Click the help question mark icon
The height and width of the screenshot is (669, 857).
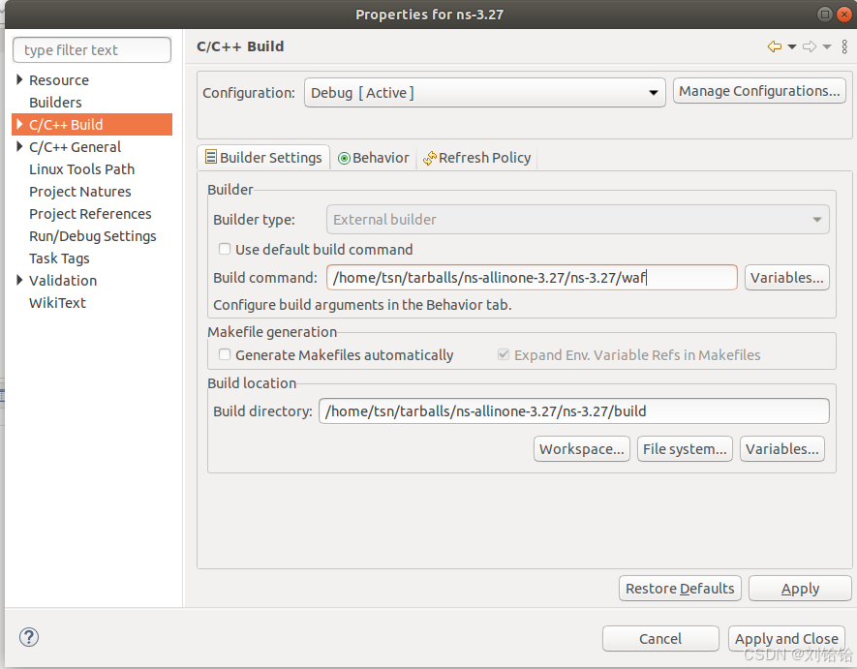coord(28,637)
